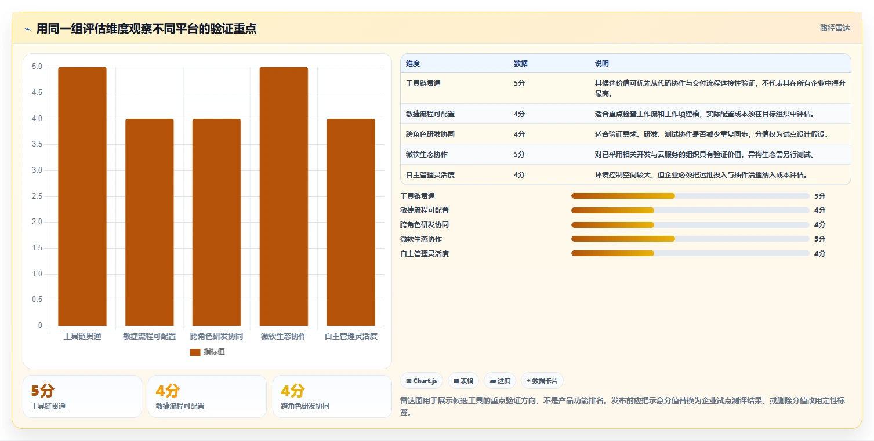Open the 4分 敏捷流程可配置 stat card
Image resolution: width=874 pixels, height=441 pixels.
coord(207,396)
